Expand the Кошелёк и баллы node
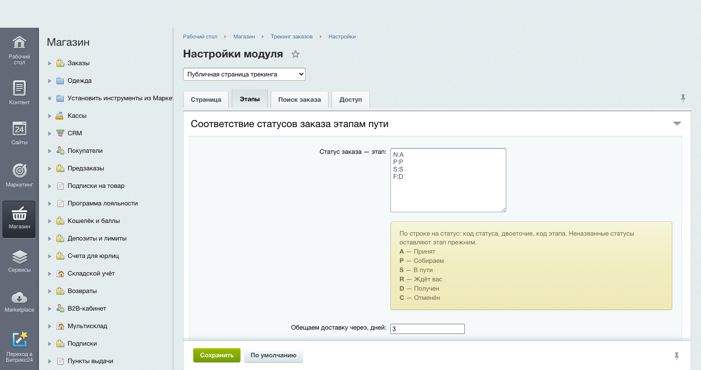The width and height of the screenshot is (701, 370). point(50,221)
